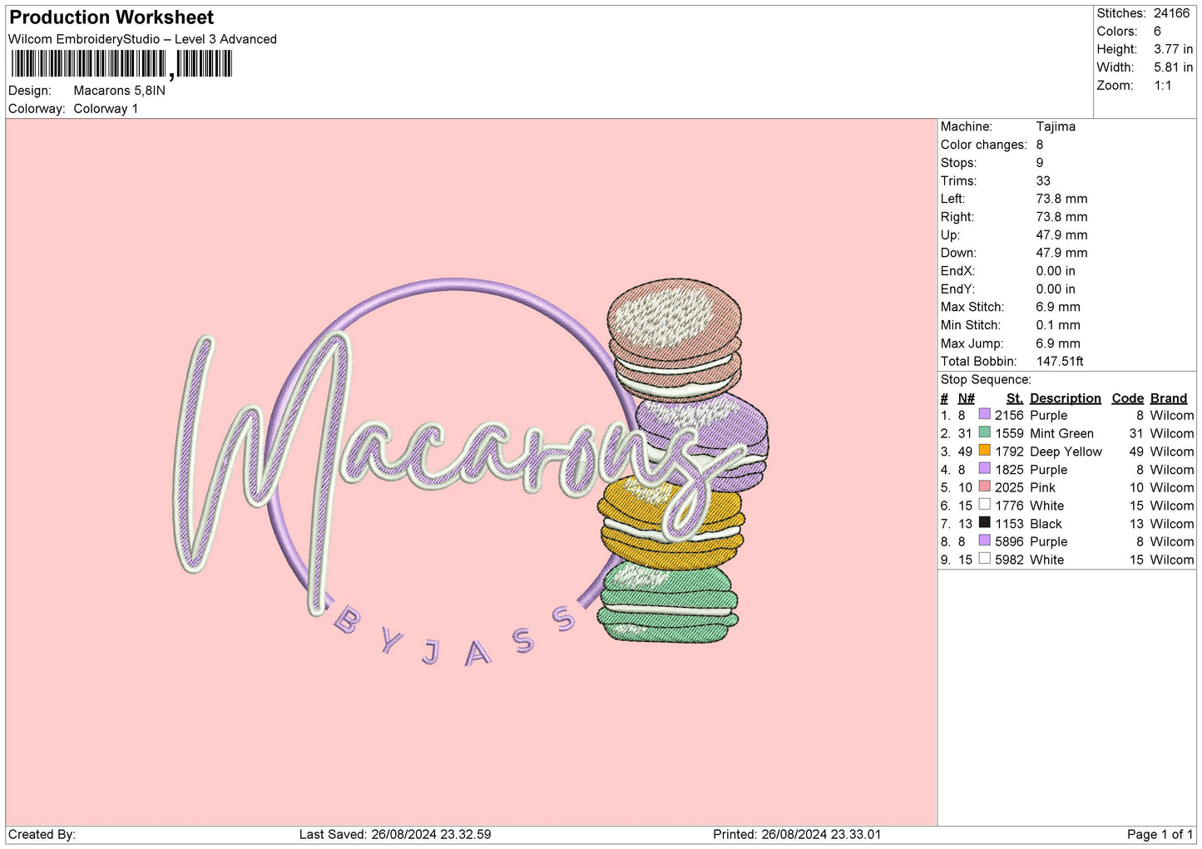Click the 'Up:' label
This screenshot has height=849, width=1202.
(950, 234)
